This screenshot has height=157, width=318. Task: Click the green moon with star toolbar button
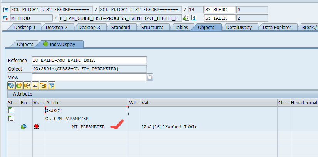point(19,86)
